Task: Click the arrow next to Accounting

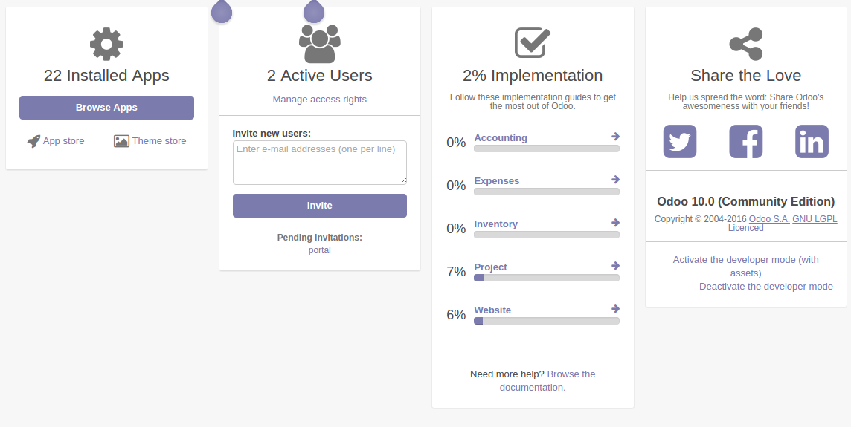Action: point(616,137)
